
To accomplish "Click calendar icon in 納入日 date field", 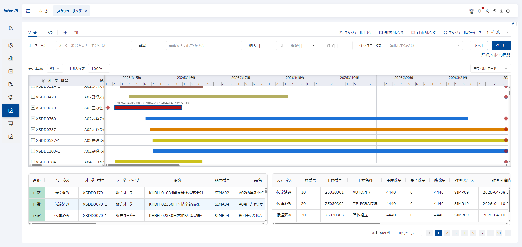I will pos(281,46).
